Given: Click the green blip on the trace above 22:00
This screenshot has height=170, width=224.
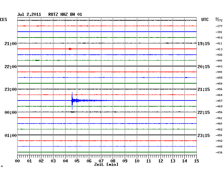Looking at the screenshot, I should [x=37, y=60].
